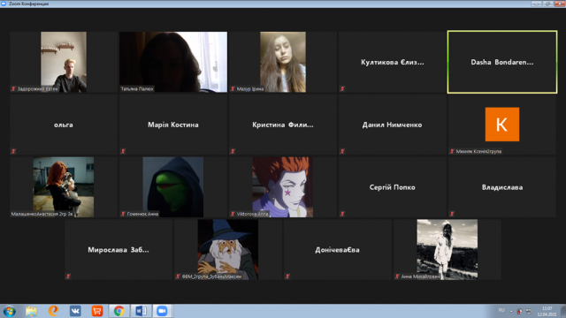Show hidden system tray icons arrow
Viewport: 566px width, 318px height.
[x=511, y=311]
